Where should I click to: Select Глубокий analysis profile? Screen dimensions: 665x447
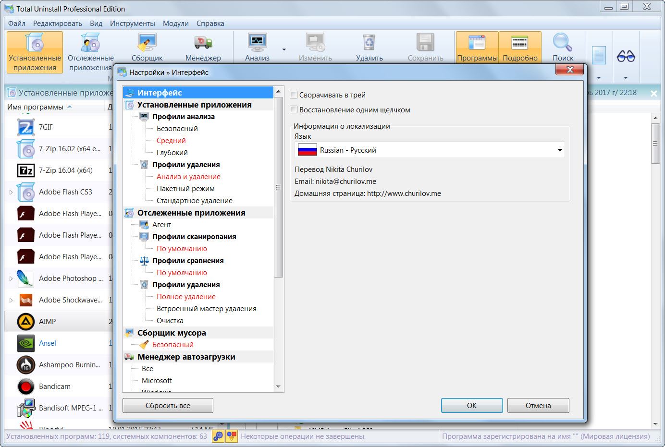[172, 153]
